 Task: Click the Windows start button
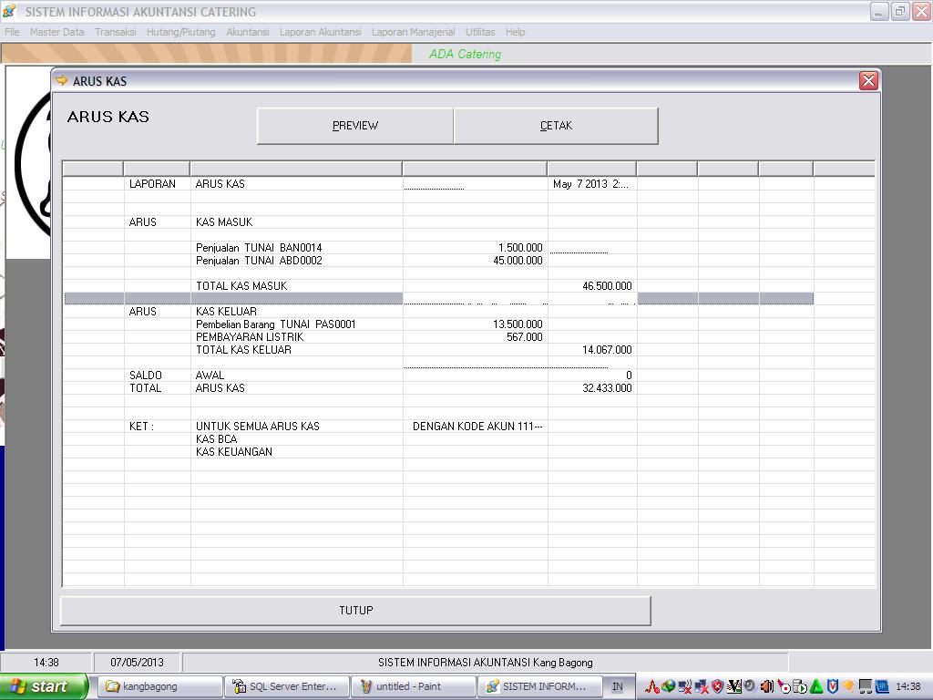click(44, 686)
